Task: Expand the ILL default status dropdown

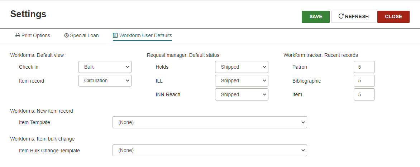Action: pyautogui.click(x=242, y=81)
